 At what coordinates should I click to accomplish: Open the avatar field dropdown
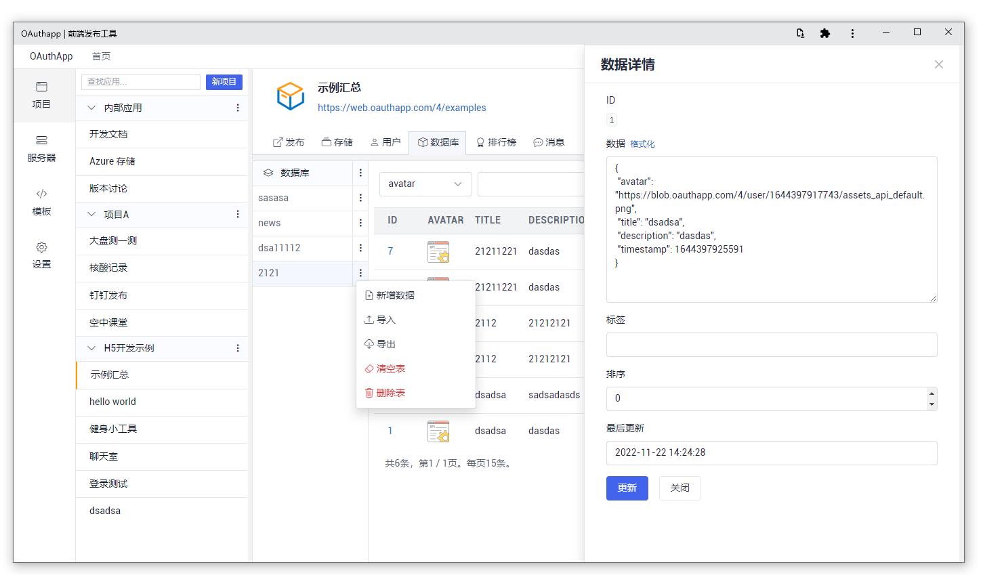click(425, 184)
